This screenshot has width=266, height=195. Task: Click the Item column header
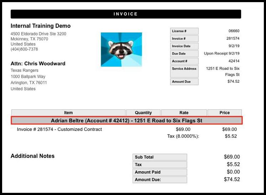[x=68, y=113]
